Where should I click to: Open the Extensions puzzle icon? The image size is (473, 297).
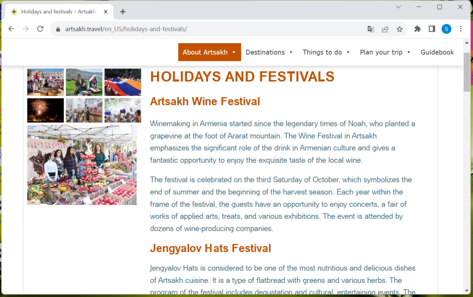[x=418, y=29]
